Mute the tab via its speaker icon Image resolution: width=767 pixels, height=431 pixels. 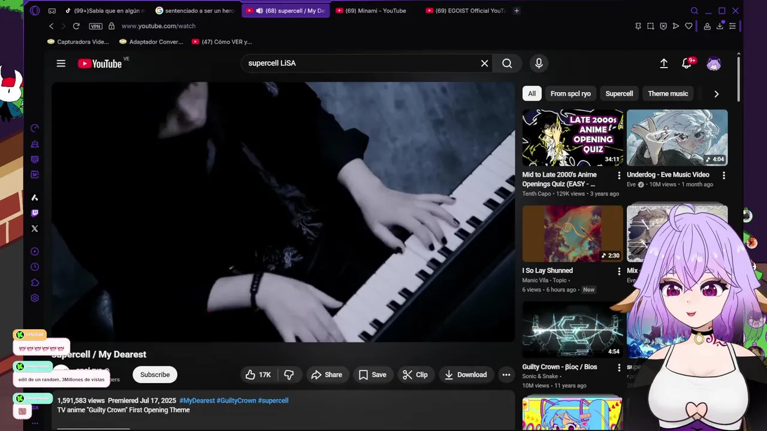pyautogui.click(x=259, y=11)
